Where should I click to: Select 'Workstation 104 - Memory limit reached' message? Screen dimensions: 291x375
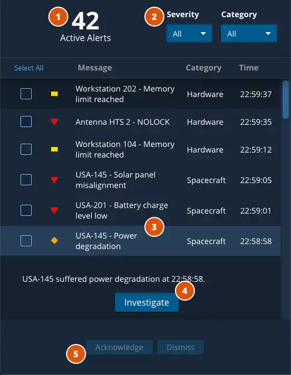click(x=125, y=149)
